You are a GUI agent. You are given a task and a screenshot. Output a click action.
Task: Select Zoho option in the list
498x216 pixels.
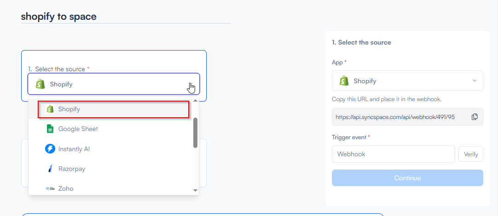[66, 188]
